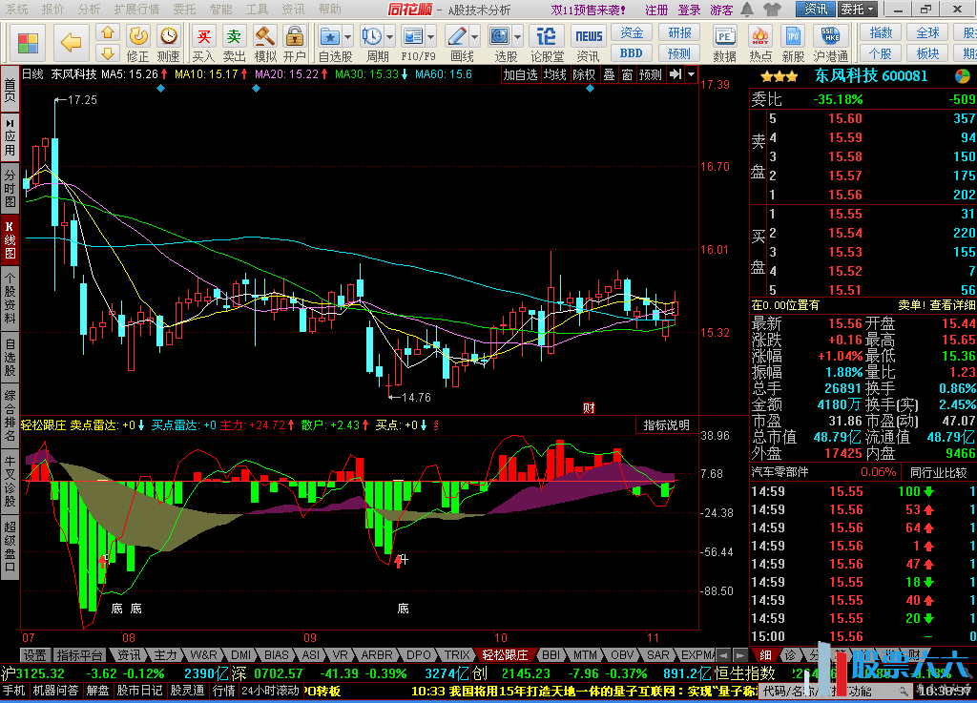Switch to the TRIX indicator tab
The image size is (977, 703).
457,655
